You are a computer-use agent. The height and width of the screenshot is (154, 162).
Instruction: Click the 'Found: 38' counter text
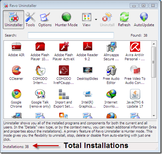(139, 35)
